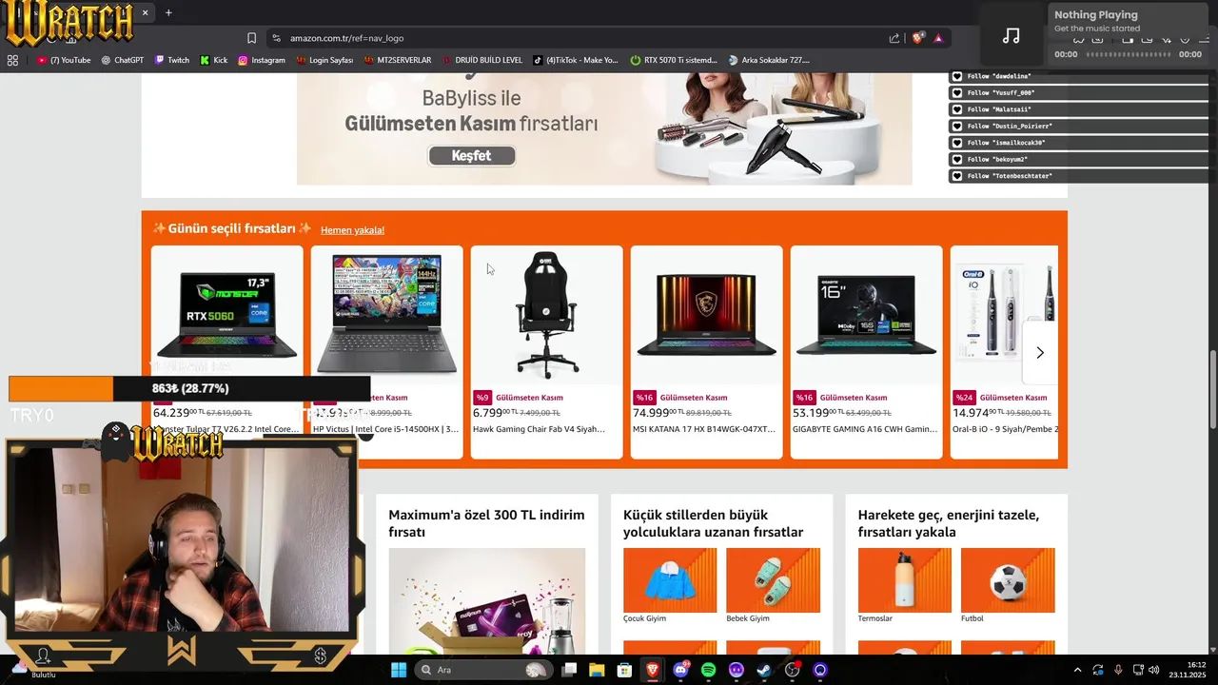Open the Brave Rewards triangle icon
Screen dimensions: 1218x685
tap(938, 38)
